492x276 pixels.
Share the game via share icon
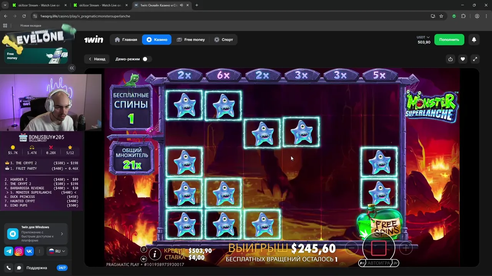(x=450, y=59)
